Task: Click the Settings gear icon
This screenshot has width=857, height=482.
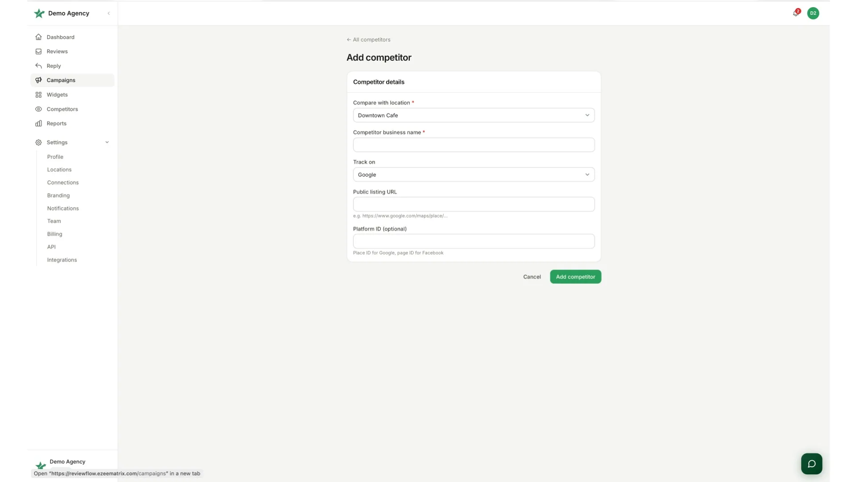Action: [x=38, y=142]
